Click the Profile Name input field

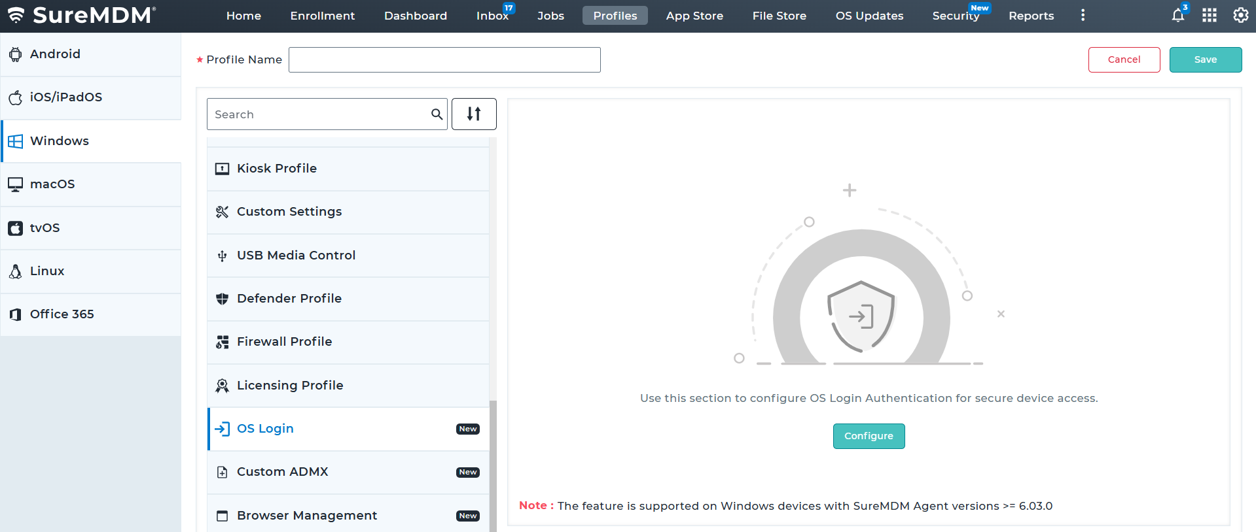click(x=444, y=59)
